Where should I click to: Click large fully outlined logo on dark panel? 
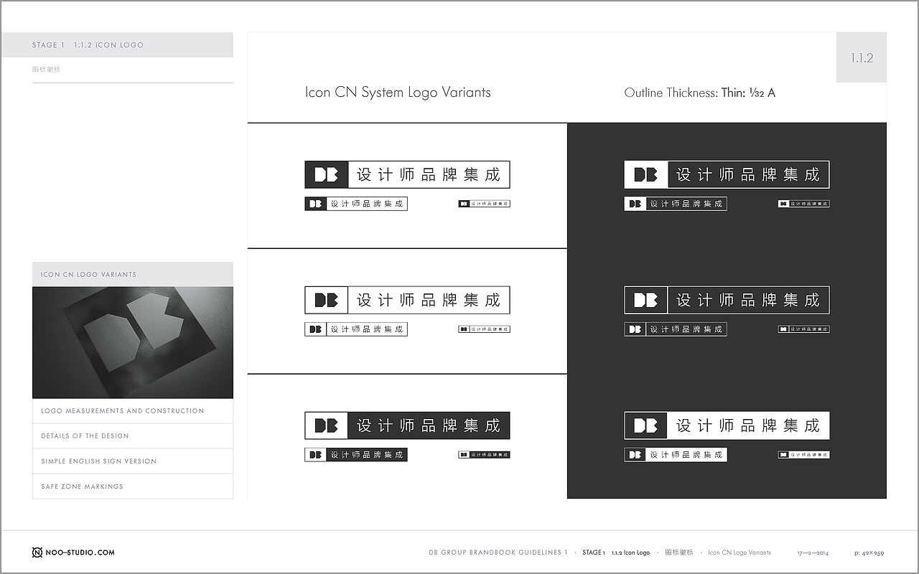pos(727,300)
